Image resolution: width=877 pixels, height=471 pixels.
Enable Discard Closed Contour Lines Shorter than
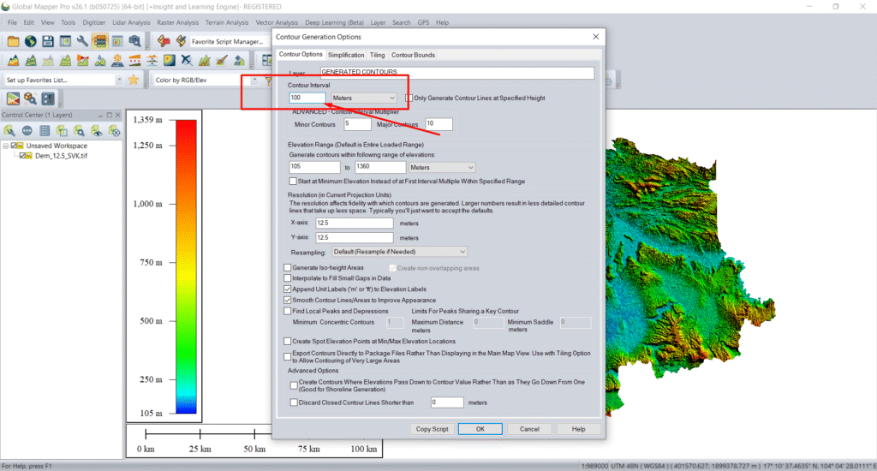point(294,402)
